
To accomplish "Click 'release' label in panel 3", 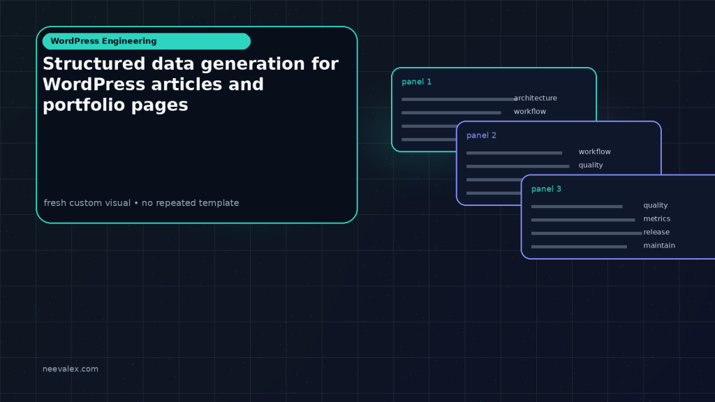I will 656,232.
